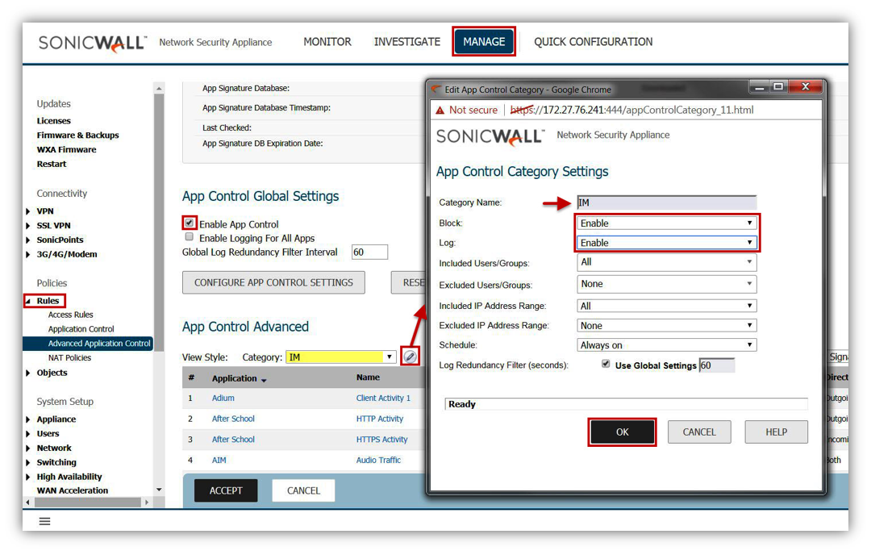Open the Category IM dropdown
871x555 pixels.
340,357
